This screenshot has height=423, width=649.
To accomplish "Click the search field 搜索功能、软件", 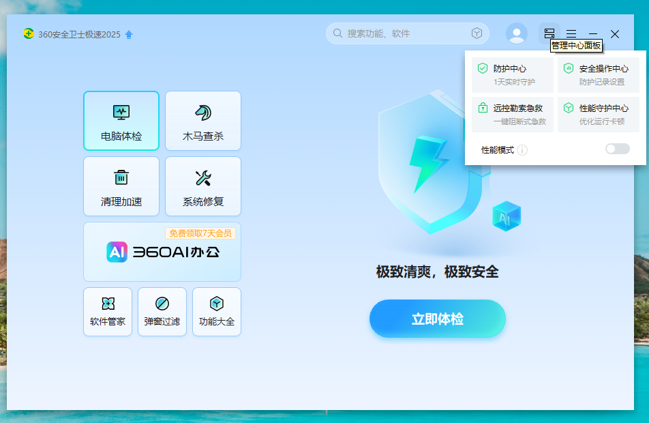I will (407, 33).
